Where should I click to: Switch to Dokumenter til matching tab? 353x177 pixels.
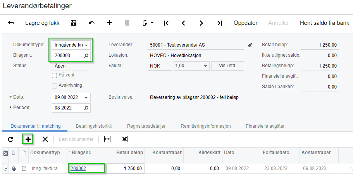(36, 126)
